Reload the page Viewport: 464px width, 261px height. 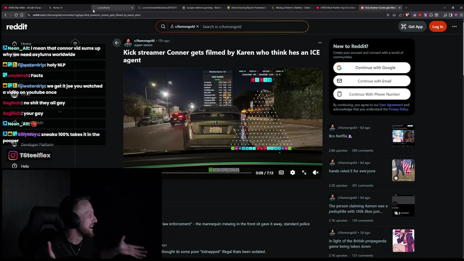pyautogui.click(x=16, y=15)
